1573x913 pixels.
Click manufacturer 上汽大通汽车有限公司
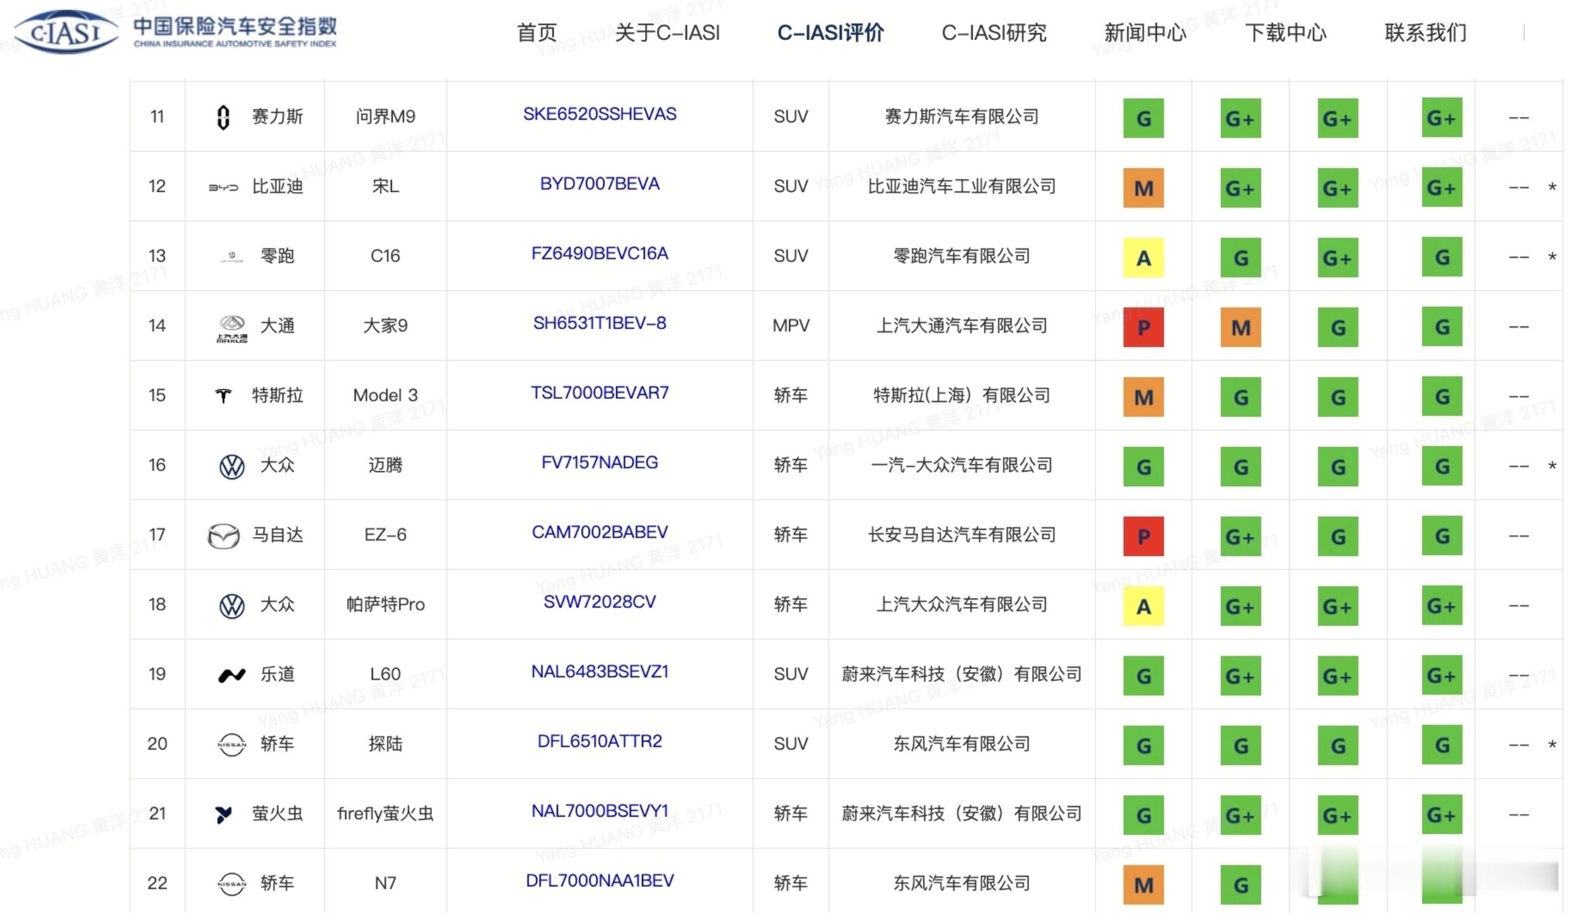[x=962, y=326]
